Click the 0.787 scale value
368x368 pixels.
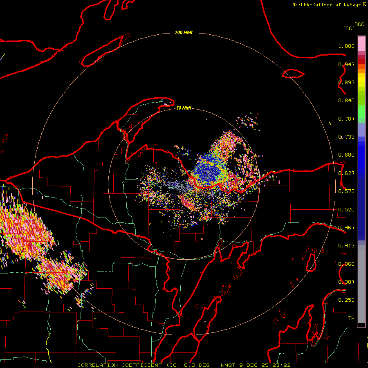point(346,119)
